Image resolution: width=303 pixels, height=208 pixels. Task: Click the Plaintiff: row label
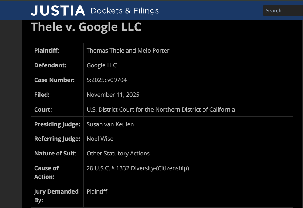click(x=47, y=50)
